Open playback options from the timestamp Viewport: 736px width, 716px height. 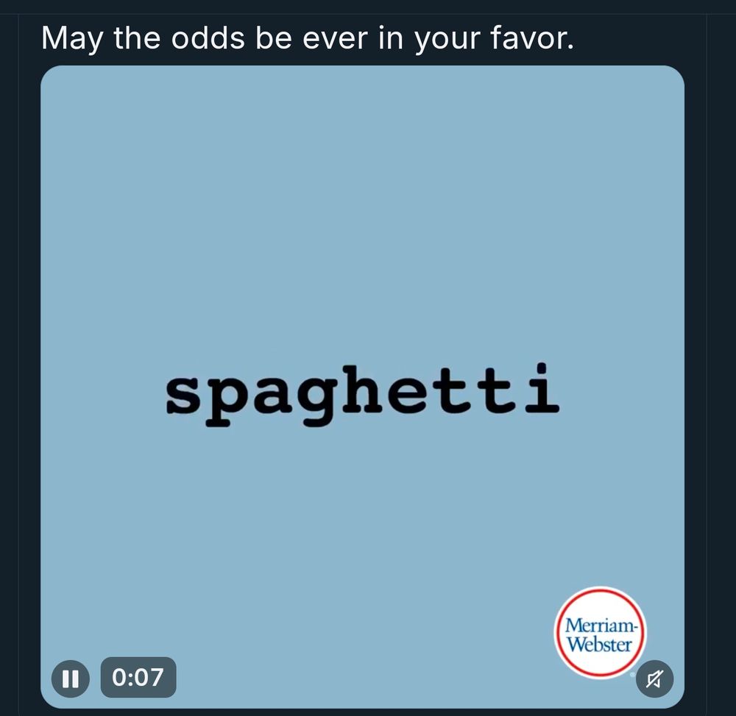pyautogui.click(x=138, y=677)
